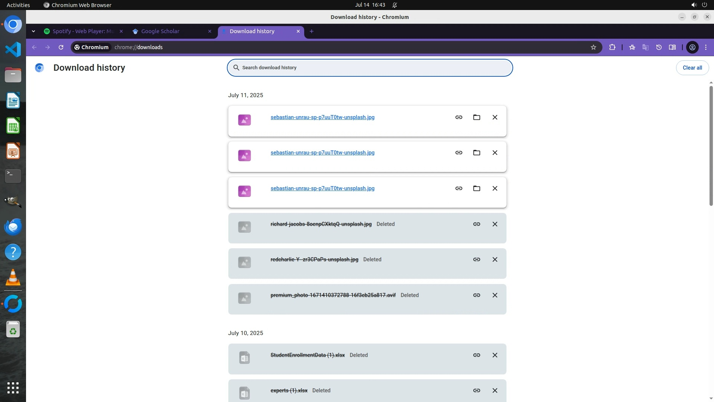This screenshot has width=714, height=402.
Task: Show second sebastian-unrau file in folder
Action: 476,153
